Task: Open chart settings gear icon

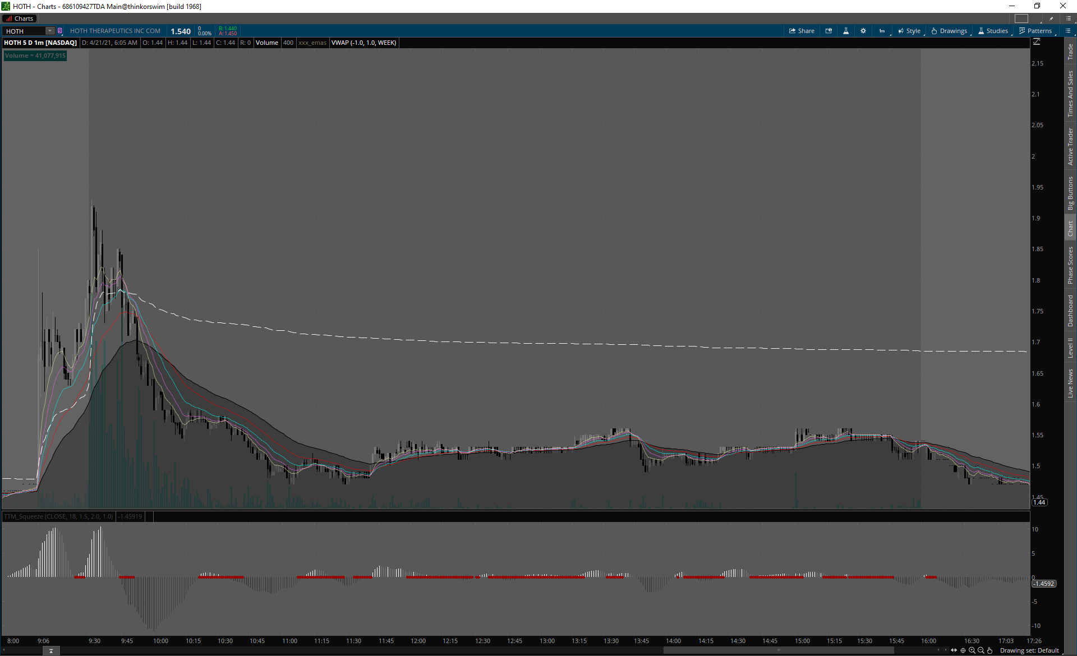Action: click(x=863, y=31)
